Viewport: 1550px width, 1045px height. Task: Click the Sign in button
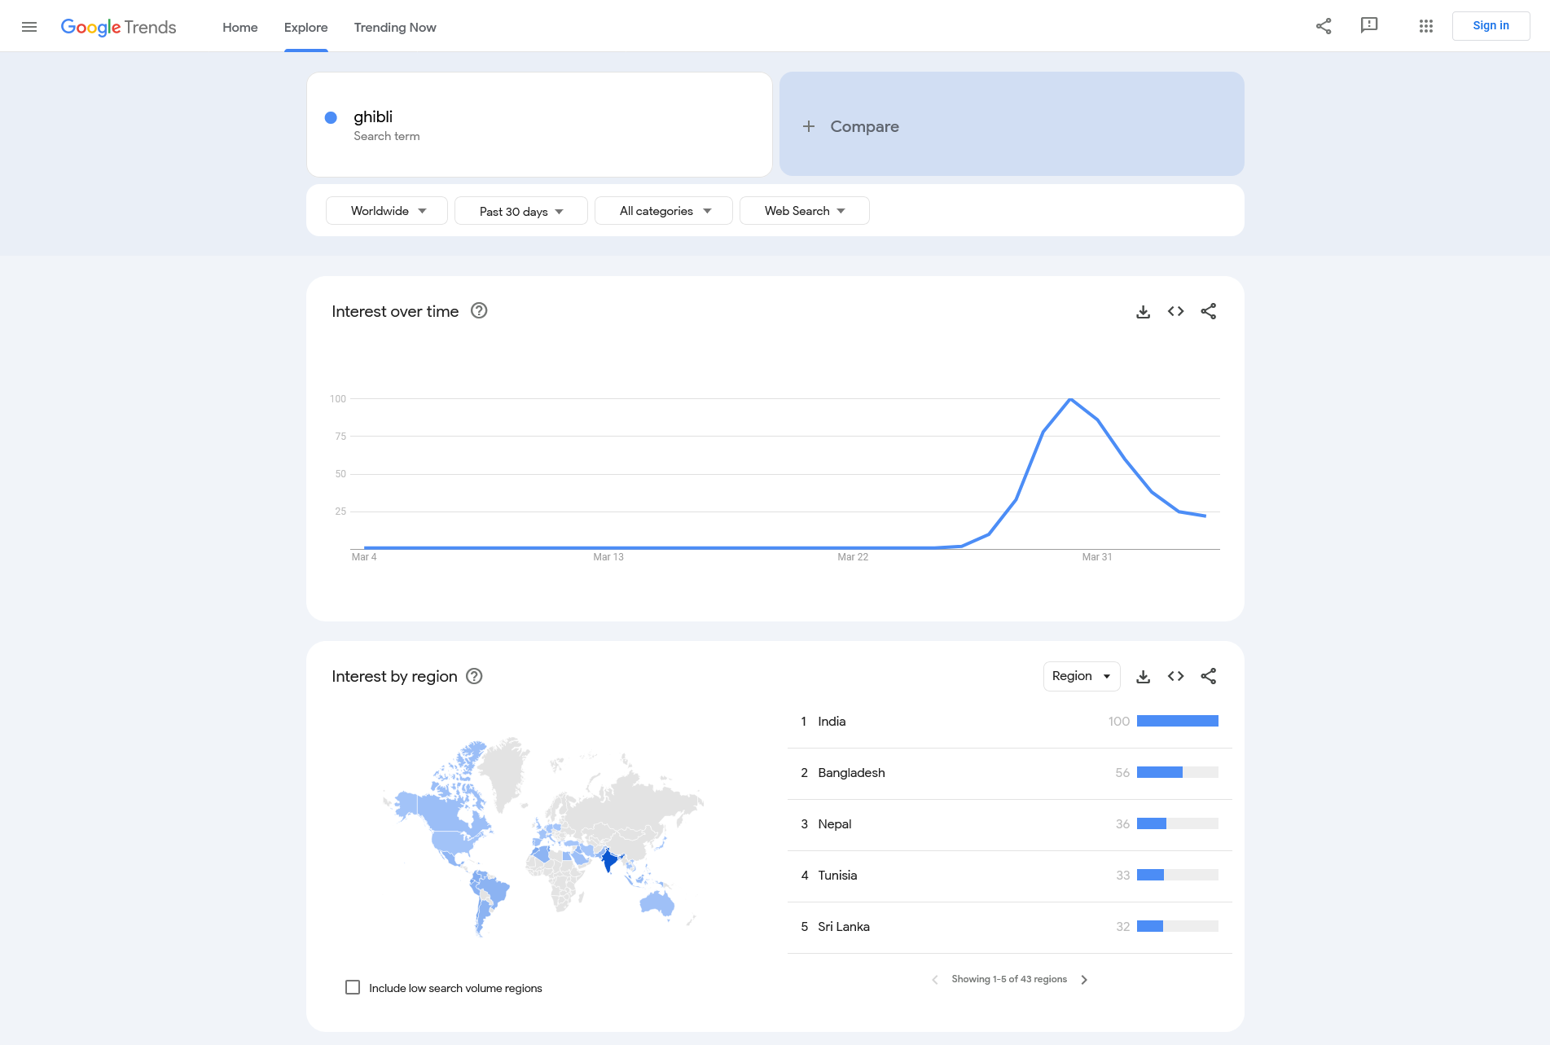[x=1491, y=26]
